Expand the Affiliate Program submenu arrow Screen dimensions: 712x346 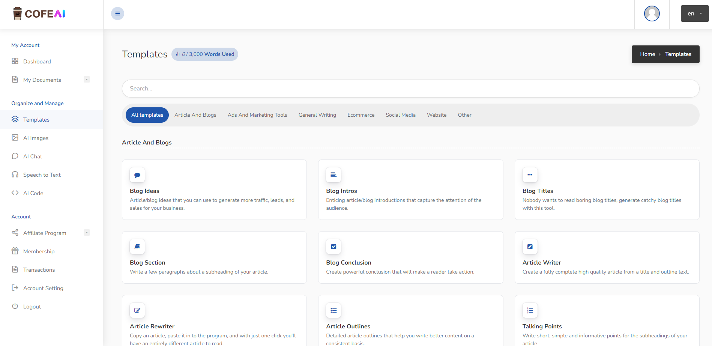pyautogui.click(x=87, y=233)
